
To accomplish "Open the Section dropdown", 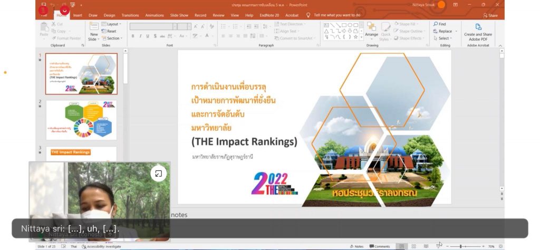I will pyautogui.click(x=112, y=38).
